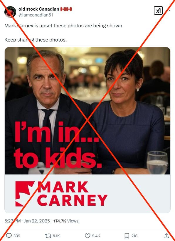Click the 6.1K reposts count
175x241 pixels.
56,236
